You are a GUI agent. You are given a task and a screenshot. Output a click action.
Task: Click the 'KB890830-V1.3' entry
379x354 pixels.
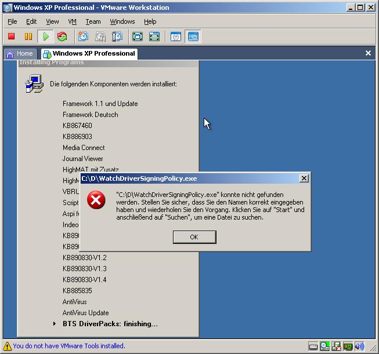pos(85,269)
